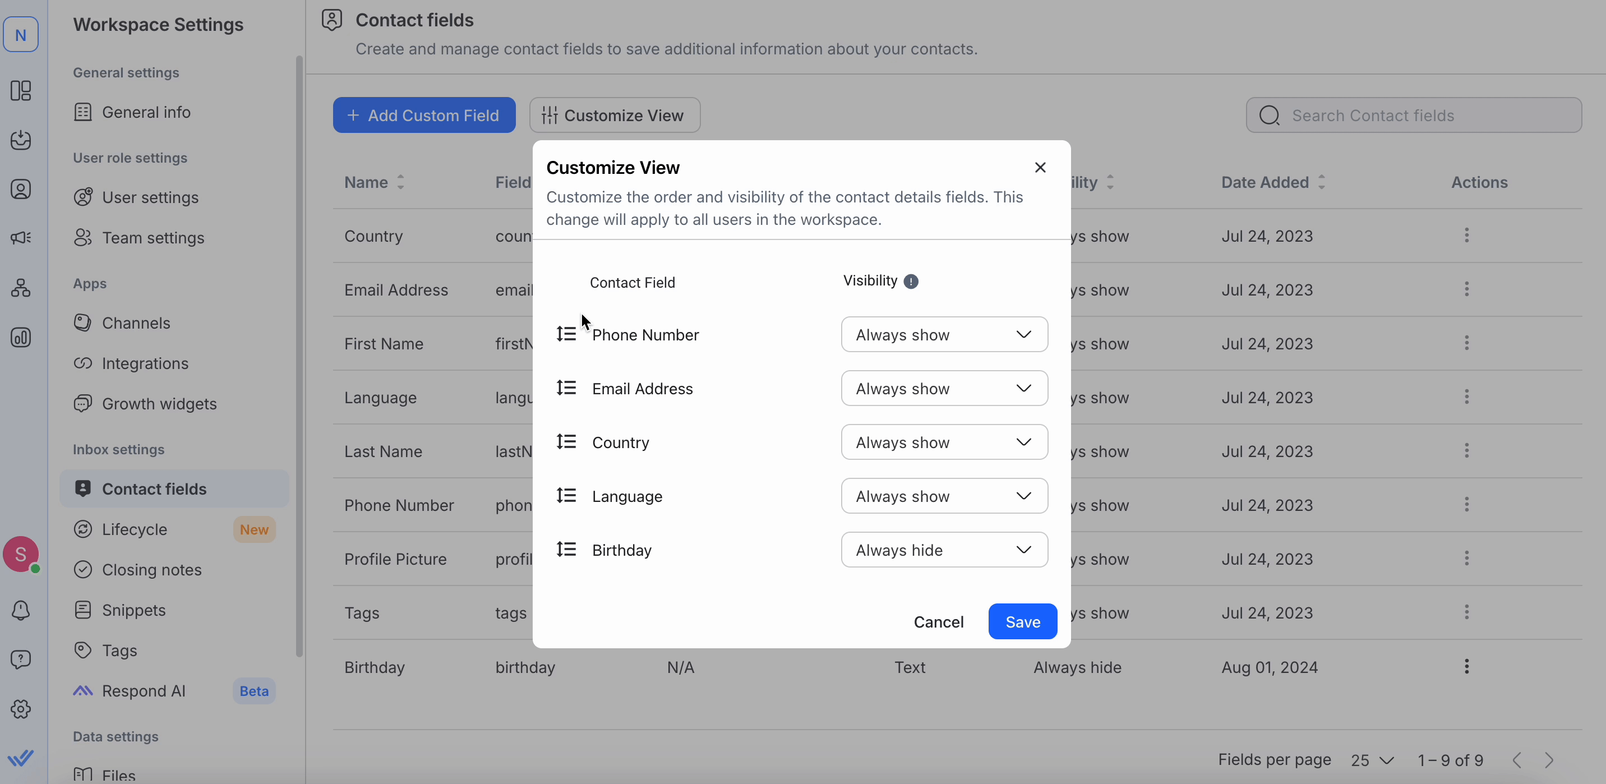
Task: Expand the Birthday visibility dropdown showing Always hide
Action: 944,550
